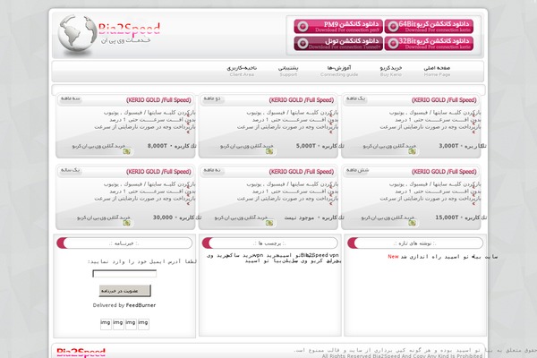The height and width of the screenshot is (358, 537).
Task: Download the PM9 connection
Action: [338, 26]
